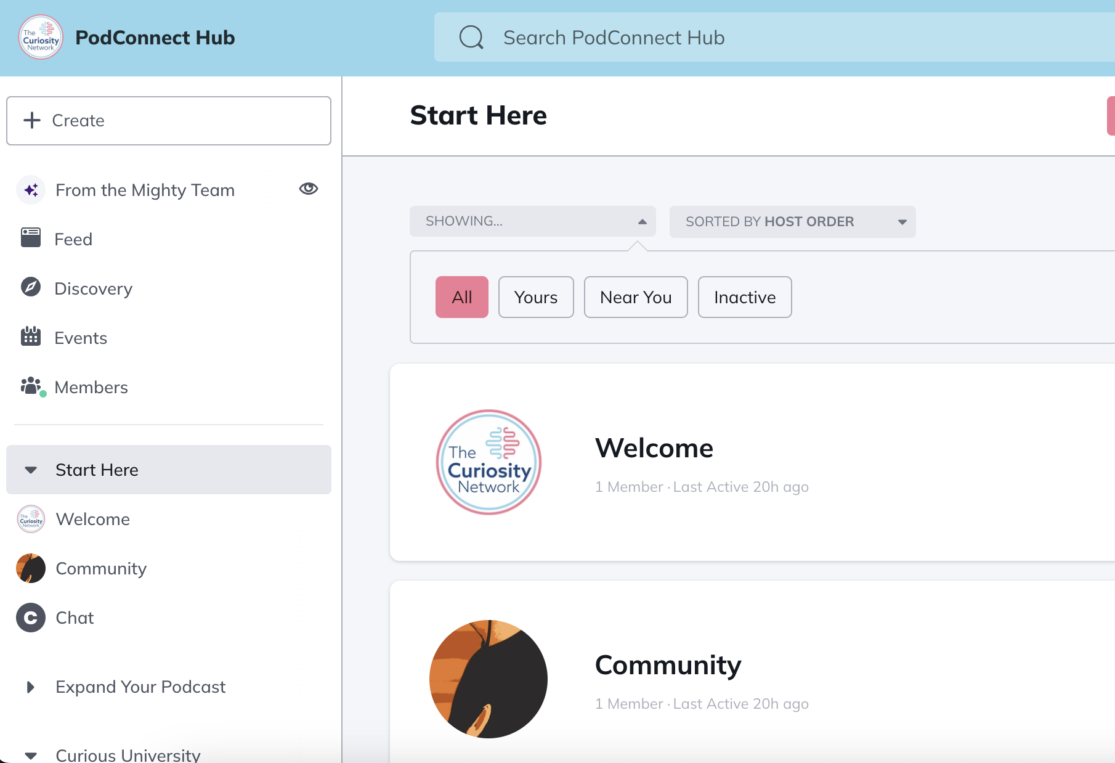Click the Start Here page heading
Screen dimensions: 1115x763
(x=479, y=115)
